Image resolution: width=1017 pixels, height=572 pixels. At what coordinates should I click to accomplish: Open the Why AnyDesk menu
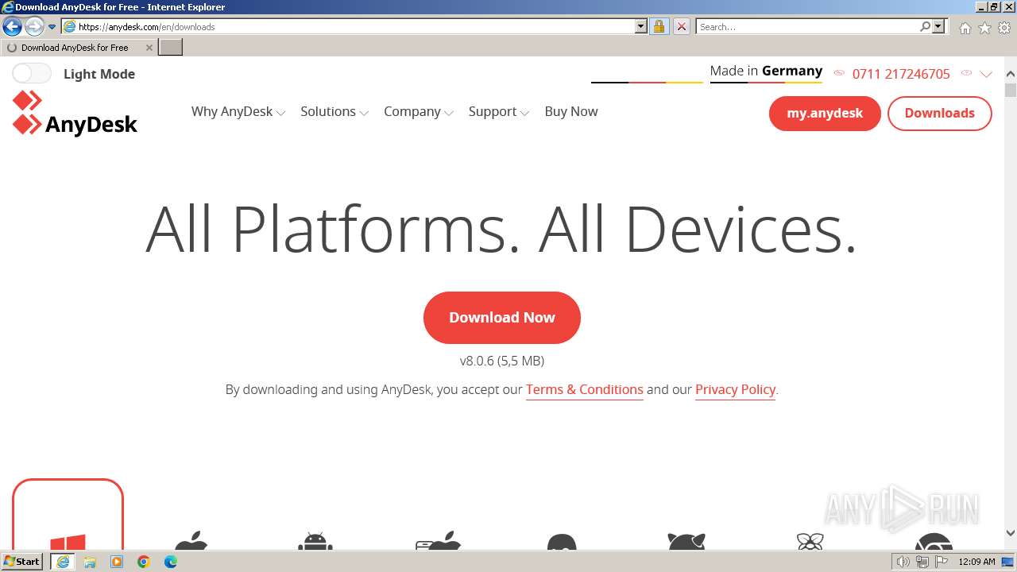tap(238, 112)
